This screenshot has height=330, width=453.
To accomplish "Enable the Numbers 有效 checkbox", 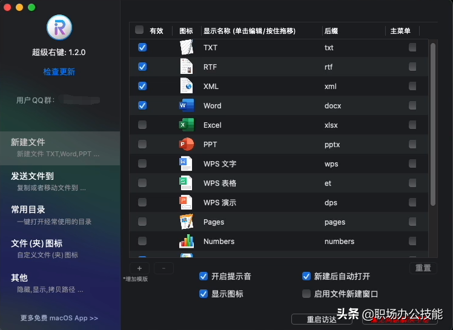I will 142,241.
